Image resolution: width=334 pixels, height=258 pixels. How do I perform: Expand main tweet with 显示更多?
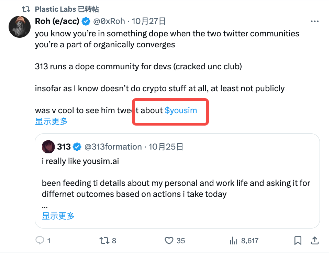[51, 121]
